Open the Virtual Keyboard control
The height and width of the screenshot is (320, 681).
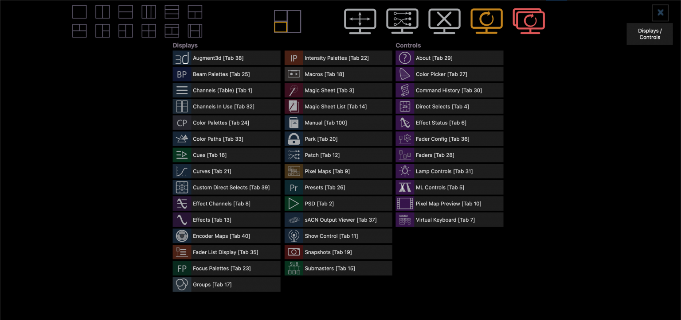(450, 220)
